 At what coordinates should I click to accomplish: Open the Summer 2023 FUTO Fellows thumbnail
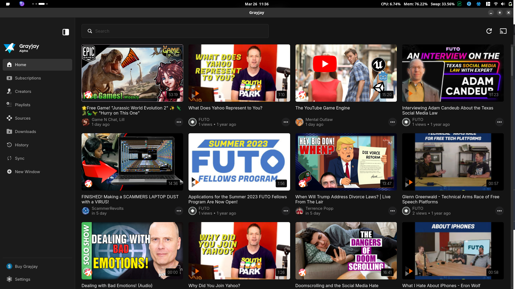coord(239,162)
